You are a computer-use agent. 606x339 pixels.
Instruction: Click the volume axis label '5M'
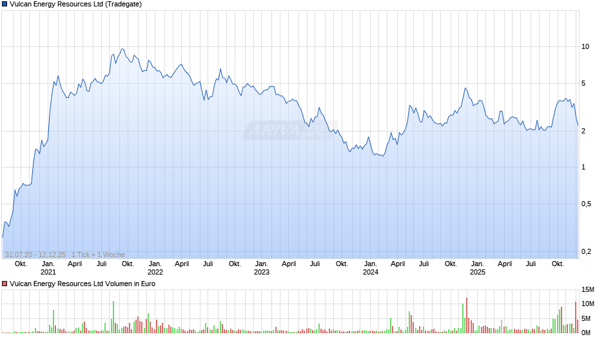586,318
